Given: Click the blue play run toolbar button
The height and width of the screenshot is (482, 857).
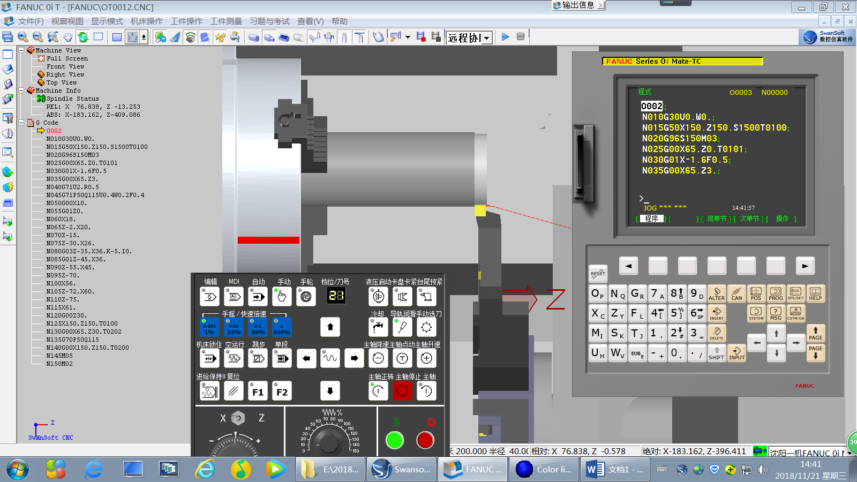Looking at the screenshot, I should [505, 37].
